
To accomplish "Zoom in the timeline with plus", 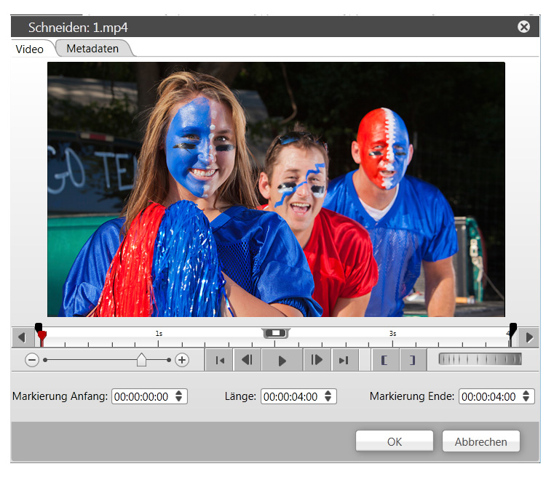I will click(182, 360).
